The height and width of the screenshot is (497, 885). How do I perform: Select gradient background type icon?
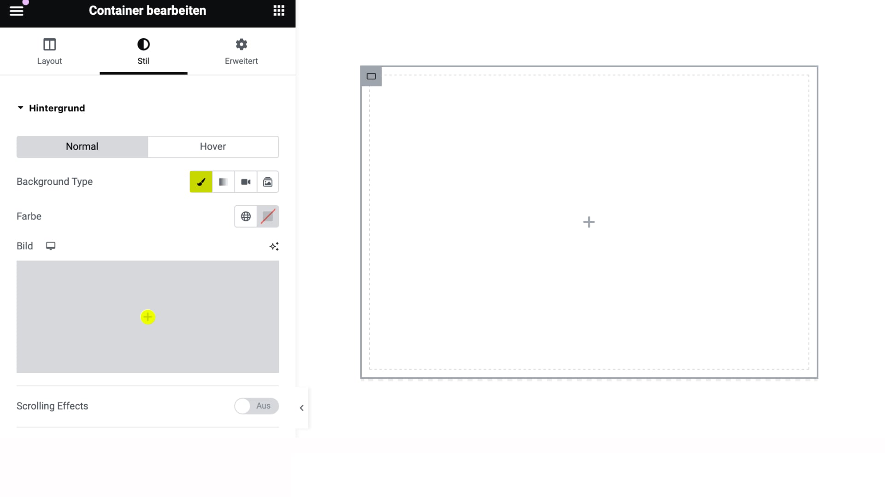tap(223, 181)
